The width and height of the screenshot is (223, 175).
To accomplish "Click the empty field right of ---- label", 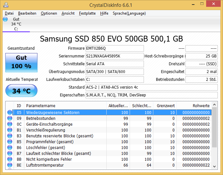I will point(202,48).
